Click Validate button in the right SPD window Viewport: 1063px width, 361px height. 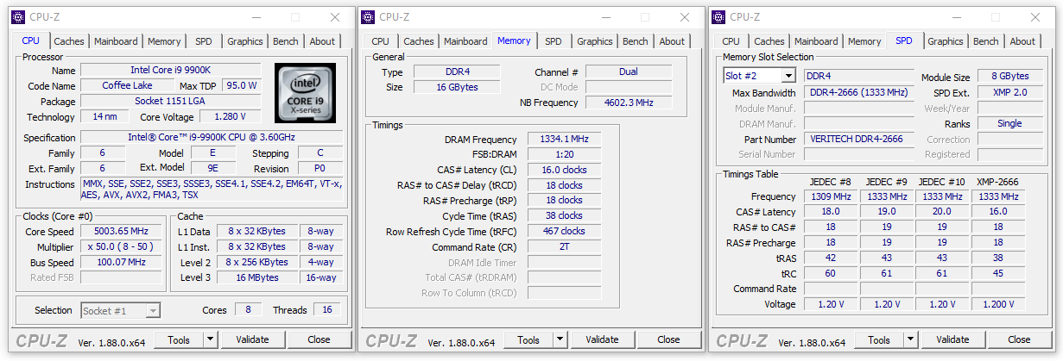pyautogui.click(x=952, y=339)
